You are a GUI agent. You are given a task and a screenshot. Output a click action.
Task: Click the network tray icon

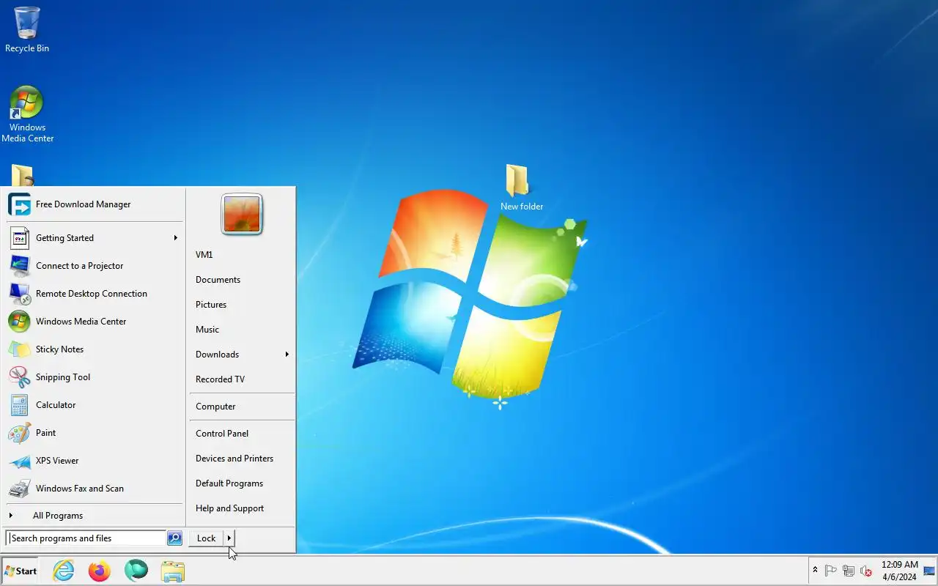pyautogui.click(x=849, y=571)
